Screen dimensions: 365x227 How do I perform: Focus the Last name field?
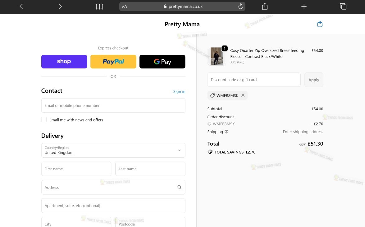150,169
